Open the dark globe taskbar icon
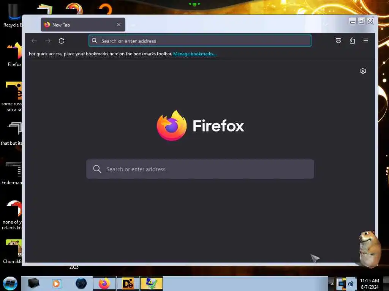 click(x=81, y=283)
